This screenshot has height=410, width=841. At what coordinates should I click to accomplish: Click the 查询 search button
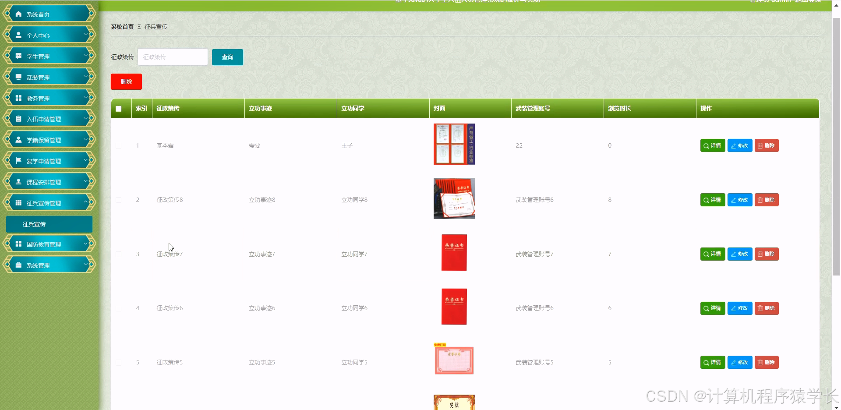[227, 57]
